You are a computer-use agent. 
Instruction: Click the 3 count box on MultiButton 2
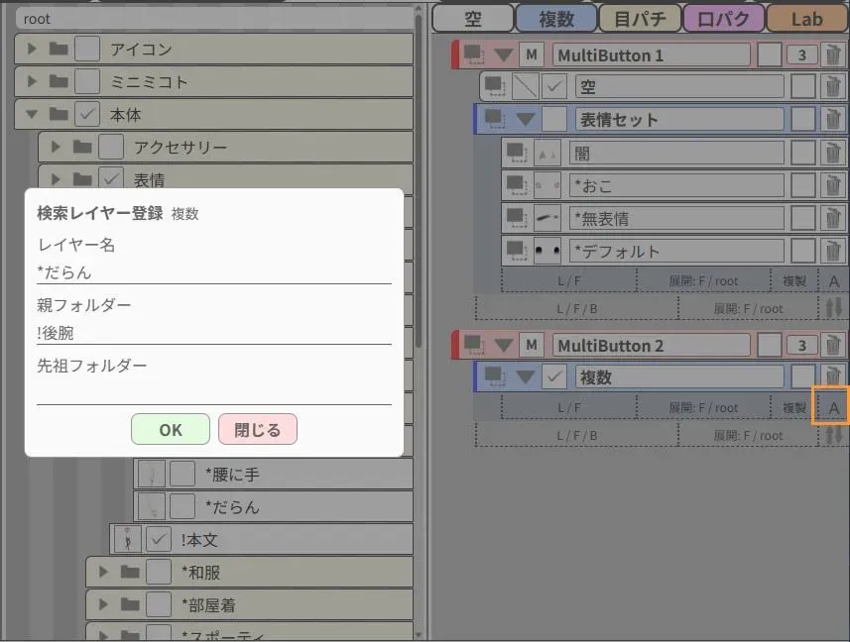tap(801, 345)
